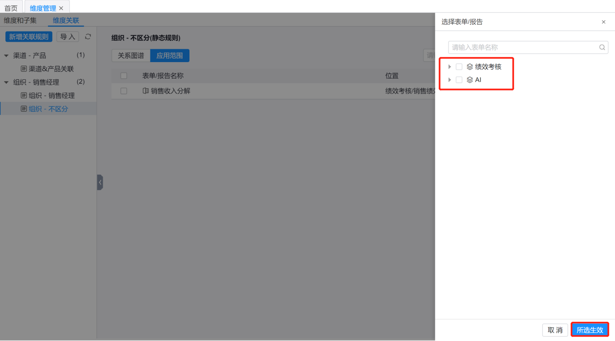Click the refresh icon beside 导入 button
Screen dimensions: 615x341
pos(88,37)
